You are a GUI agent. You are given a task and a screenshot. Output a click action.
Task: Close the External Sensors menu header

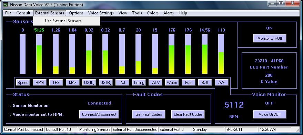(x=50, y=13)
